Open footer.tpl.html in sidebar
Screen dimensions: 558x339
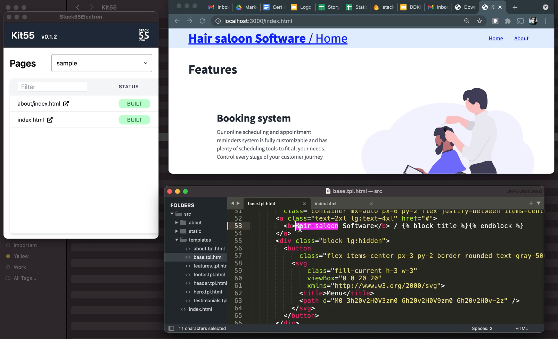[x=209, y=275]
